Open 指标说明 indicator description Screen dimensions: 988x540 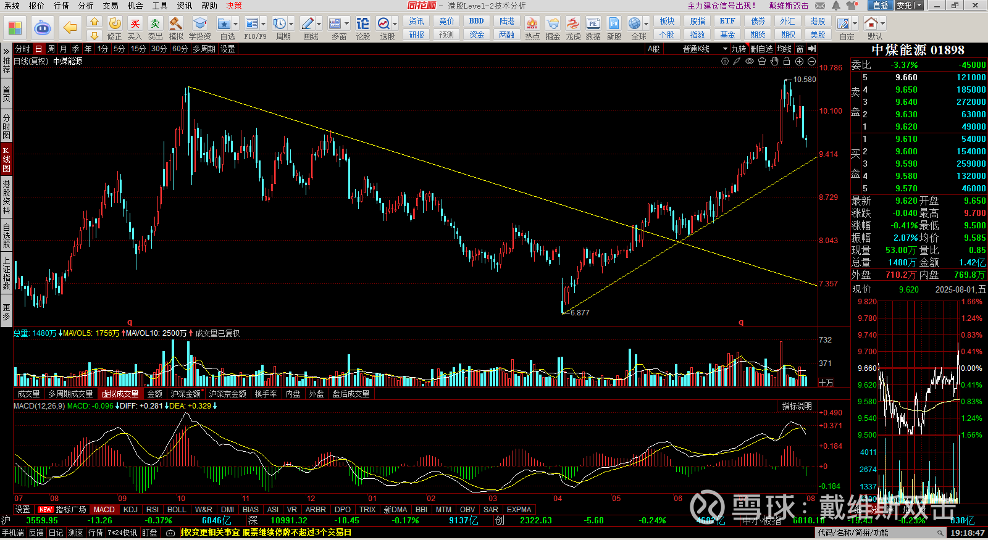click(x=797, y=406)
